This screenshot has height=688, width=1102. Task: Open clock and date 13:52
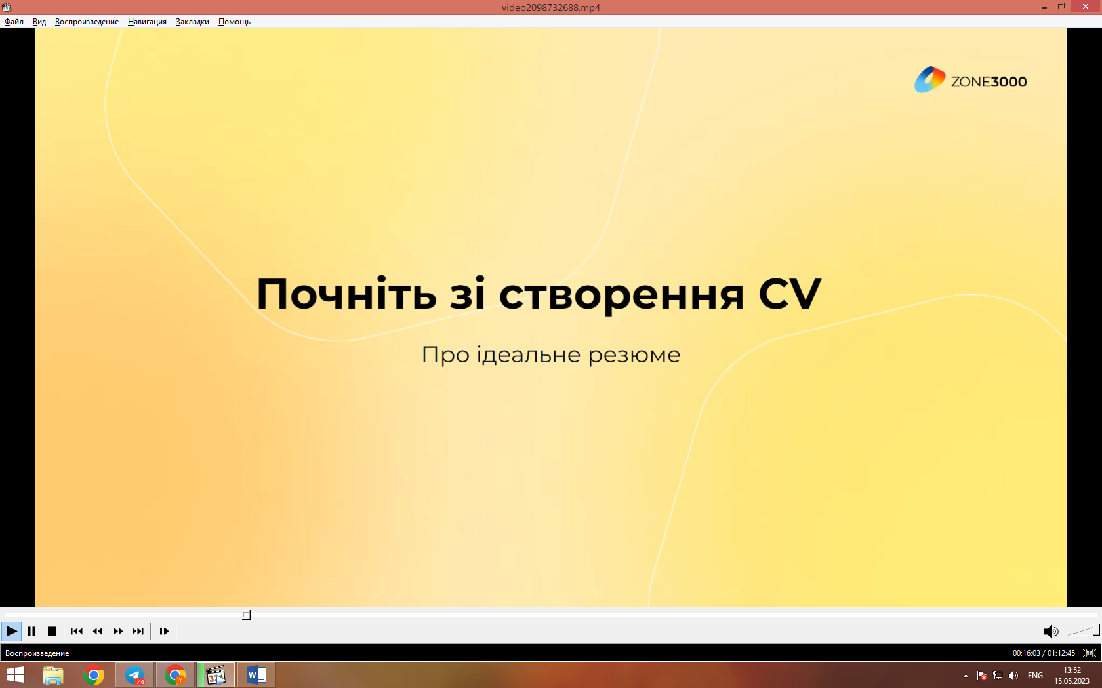tap(1072, 676)
